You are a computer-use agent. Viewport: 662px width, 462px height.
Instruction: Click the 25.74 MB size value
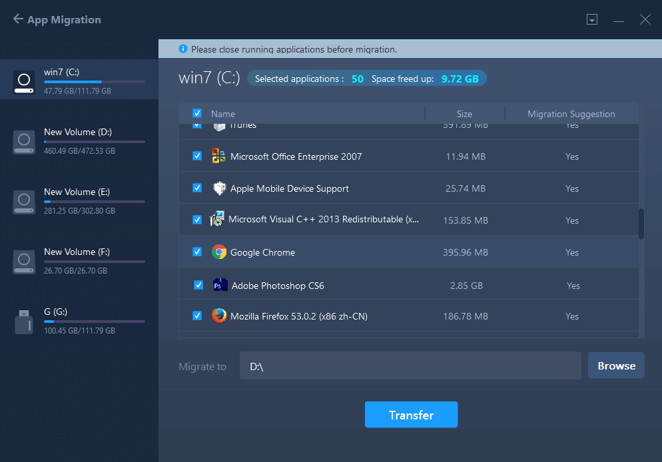466,188
